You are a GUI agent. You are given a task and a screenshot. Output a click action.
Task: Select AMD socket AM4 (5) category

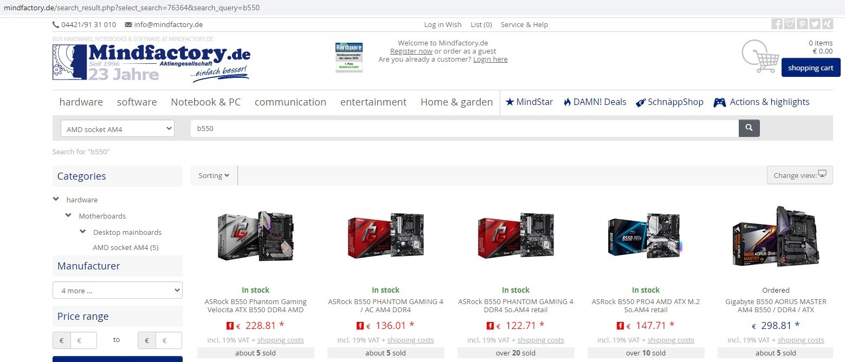tap(126, 247)
